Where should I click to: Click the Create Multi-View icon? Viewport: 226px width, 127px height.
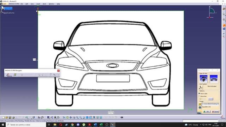pos(87,117)
